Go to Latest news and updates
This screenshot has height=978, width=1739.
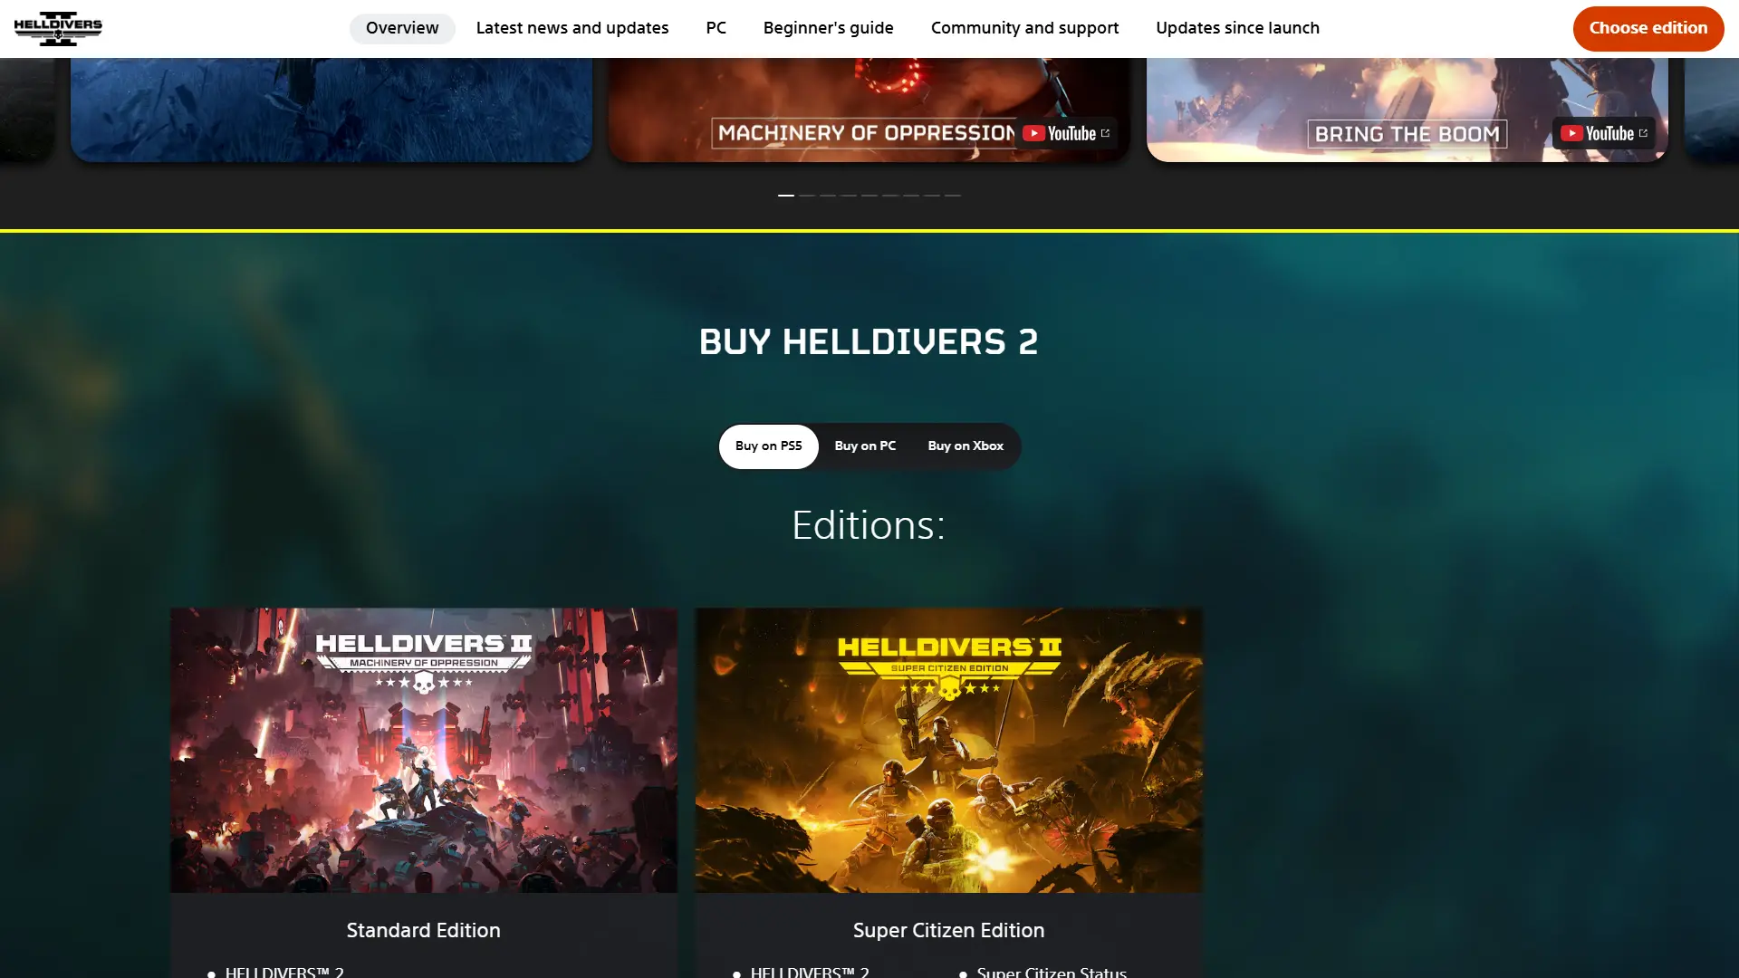click(x=572, y=28)
